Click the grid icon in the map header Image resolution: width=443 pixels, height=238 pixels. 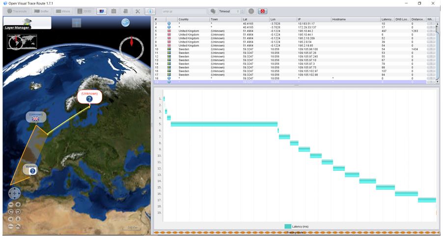click(x=77, y=23)
